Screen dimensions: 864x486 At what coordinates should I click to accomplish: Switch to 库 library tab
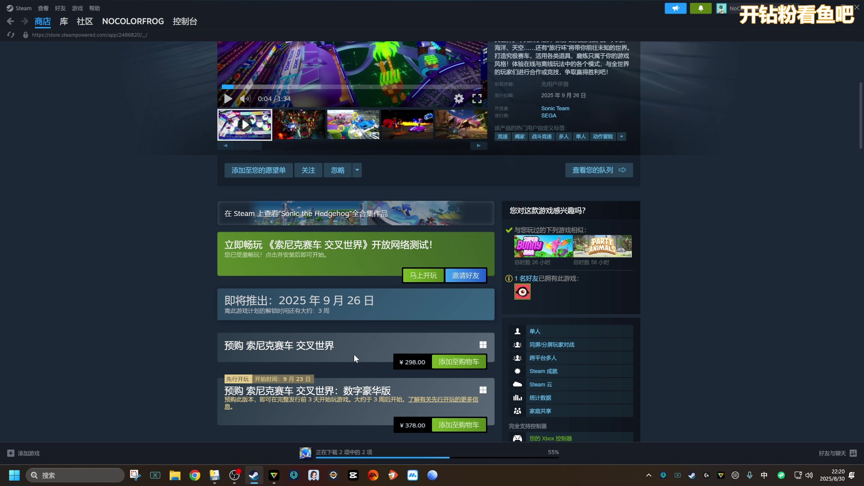pos(64,21)
